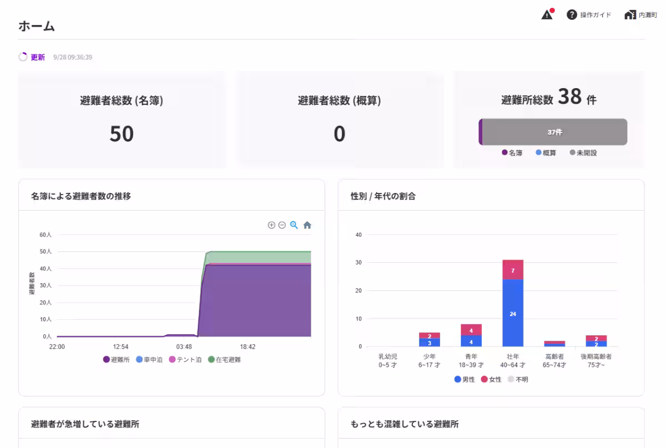Activate the magnifier selection zoom tool

(x=294, y=225)
